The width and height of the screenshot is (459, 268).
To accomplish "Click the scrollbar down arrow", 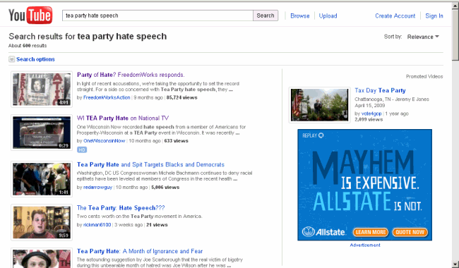I will pos(455,264).
